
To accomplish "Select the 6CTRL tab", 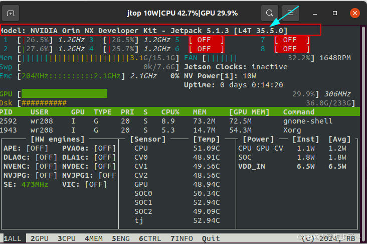I will [x=150, y=238].
